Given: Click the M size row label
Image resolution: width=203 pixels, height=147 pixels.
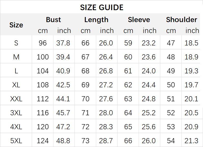Looking at the screenshot, I should pos(16,57).
